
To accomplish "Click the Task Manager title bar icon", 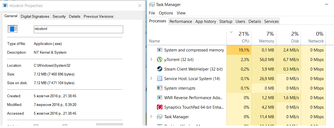I will pyautogui.click(x=152, y=5).
